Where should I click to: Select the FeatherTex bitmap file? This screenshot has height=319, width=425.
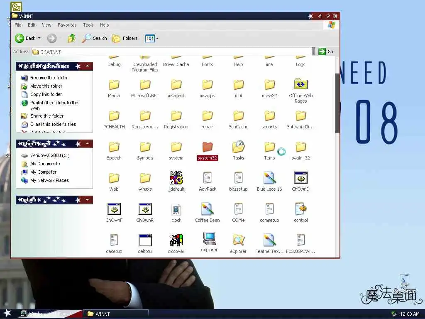pyautogui.click(x=269, y=244)
